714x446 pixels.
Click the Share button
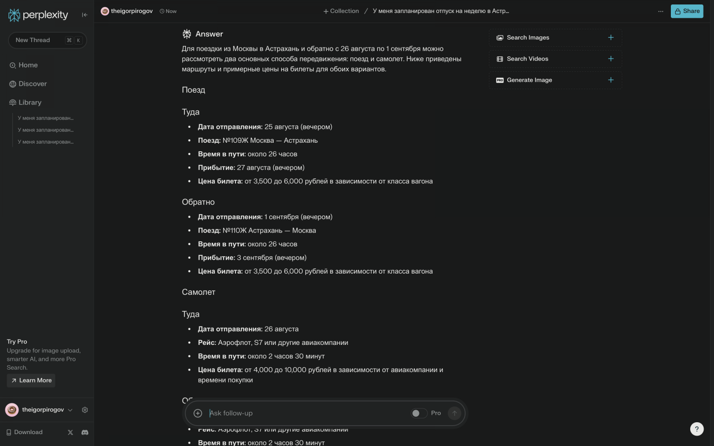point(687,11)
